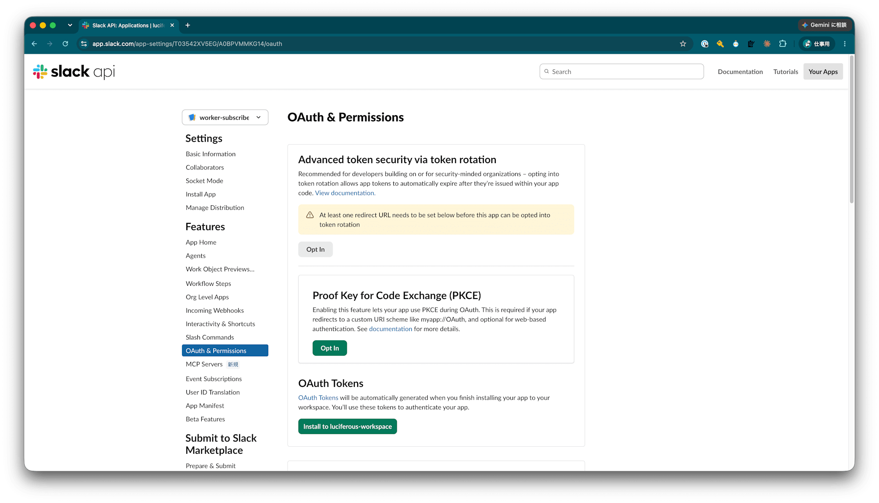The image size is (879, 503).
Task: Open Tutorials in the top navigation
Action: point(785,72)
